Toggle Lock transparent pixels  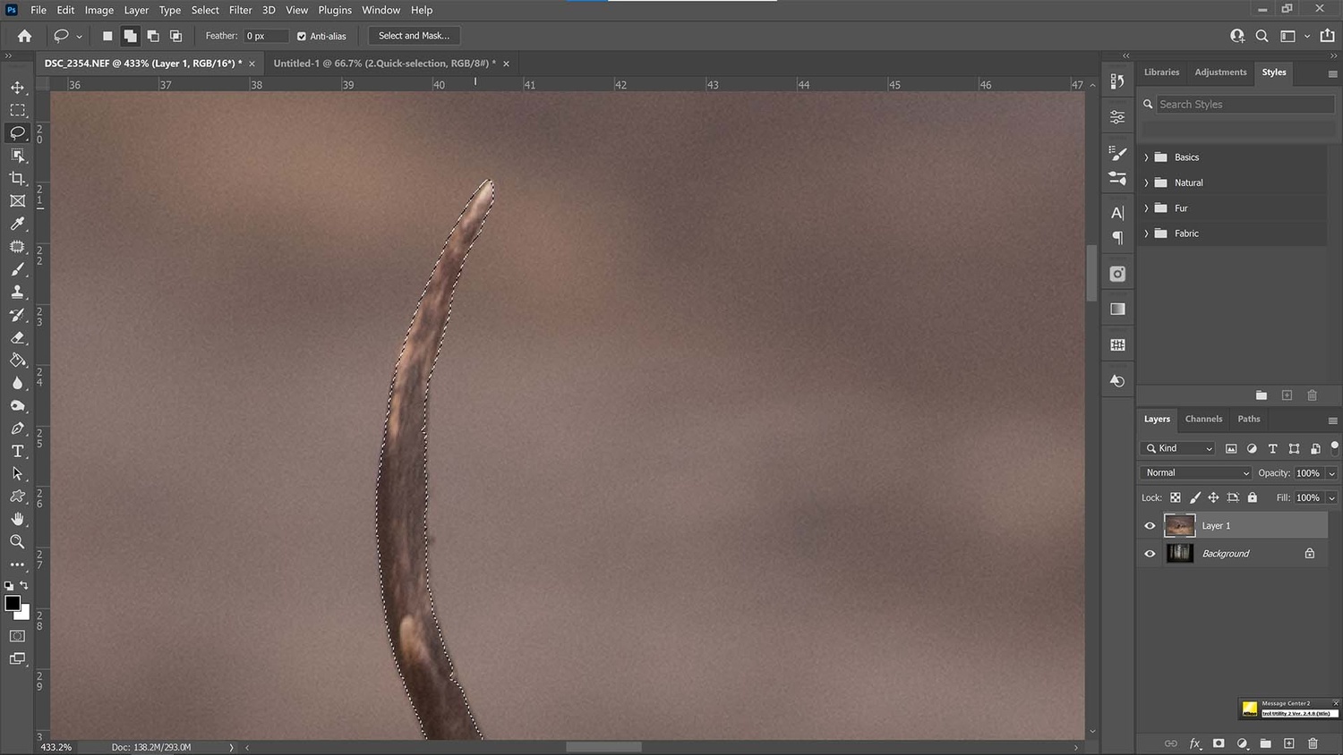click(1175, 498)
